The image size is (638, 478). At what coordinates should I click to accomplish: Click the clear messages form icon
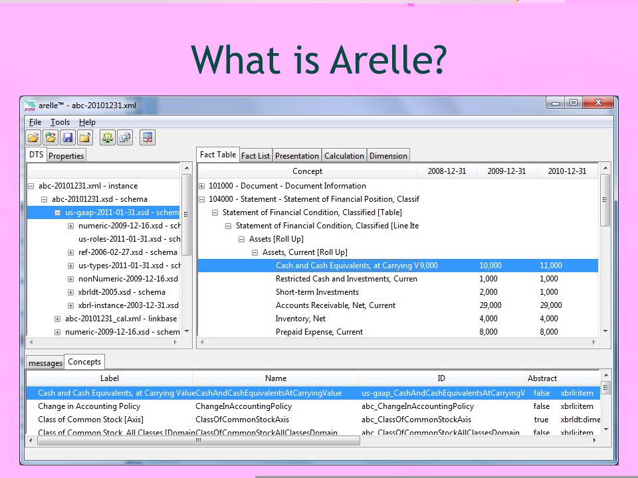(148, 138)
